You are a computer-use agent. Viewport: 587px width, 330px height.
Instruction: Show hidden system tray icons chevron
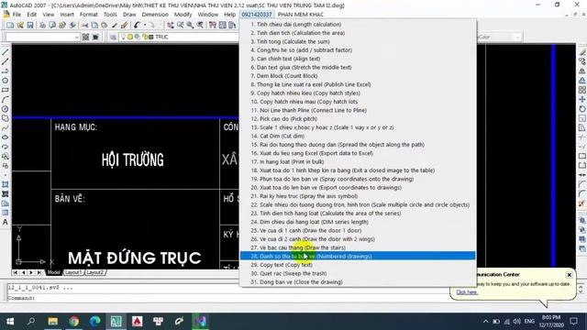[x=485, y=322]
